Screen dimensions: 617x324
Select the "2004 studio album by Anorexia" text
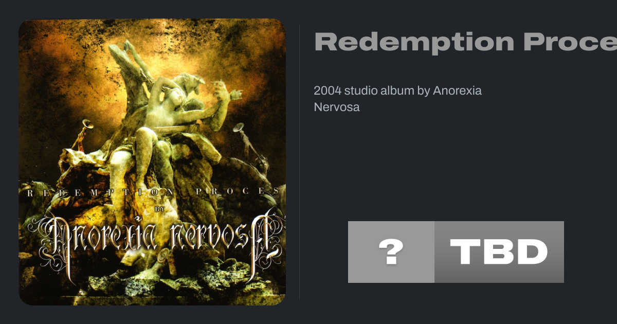397,91
